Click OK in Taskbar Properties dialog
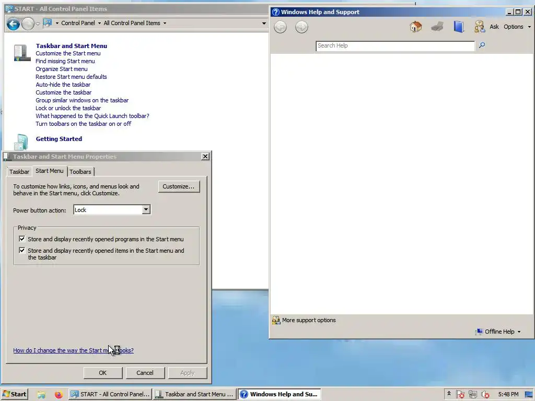Image resolution: width=535 pixels, height=401 pixels. 103,373
